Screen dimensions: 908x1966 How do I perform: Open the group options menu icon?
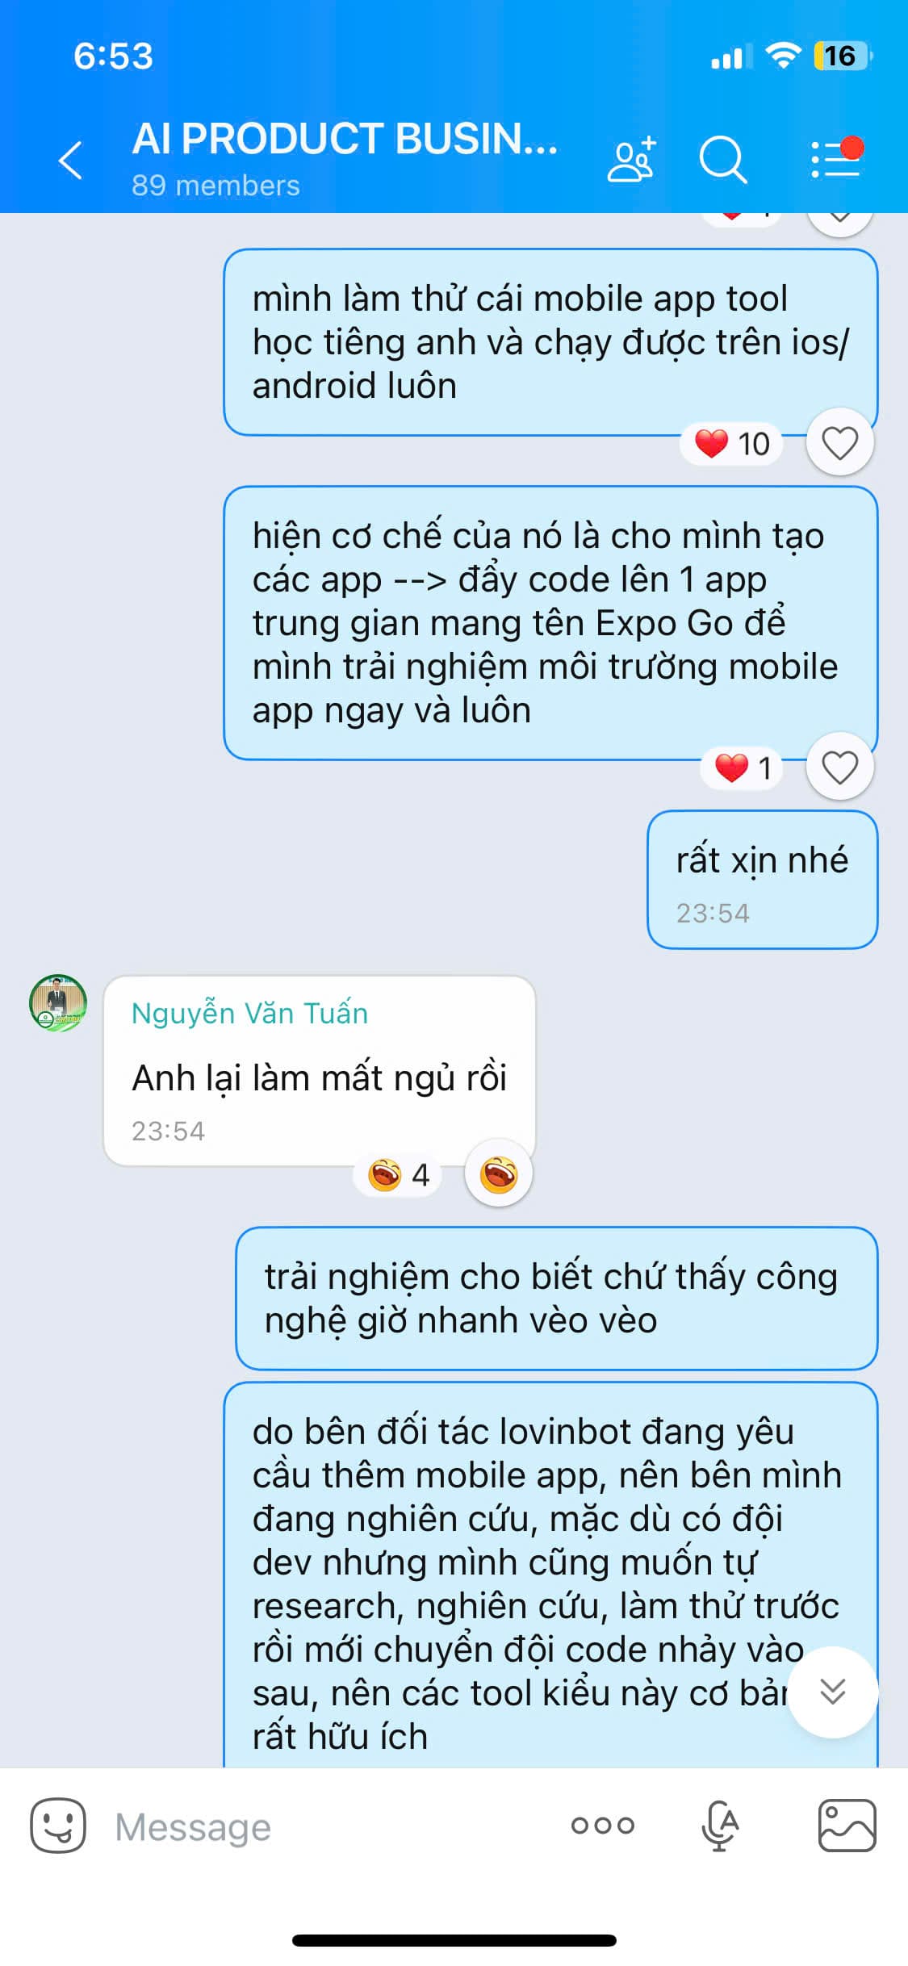click(x=836, y=158)
